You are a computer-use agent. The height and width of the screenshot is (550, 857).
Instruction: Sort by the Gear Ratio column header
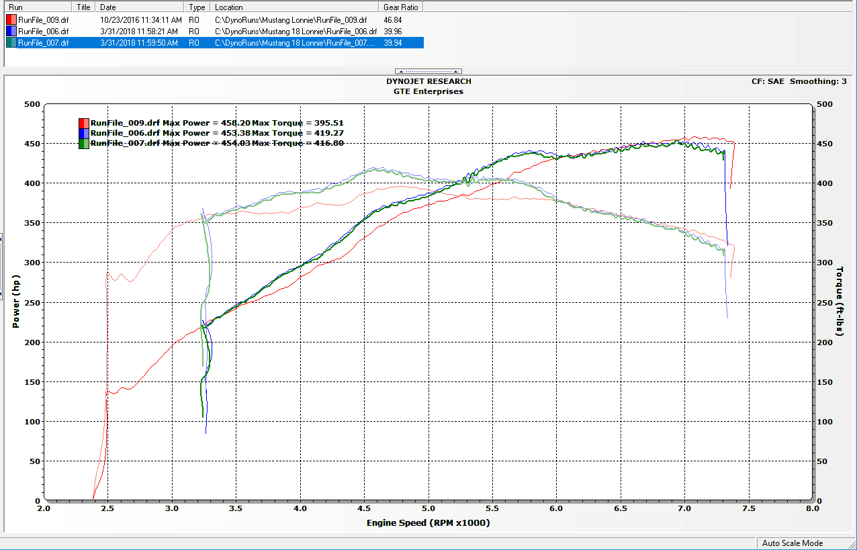pos(402,7)
